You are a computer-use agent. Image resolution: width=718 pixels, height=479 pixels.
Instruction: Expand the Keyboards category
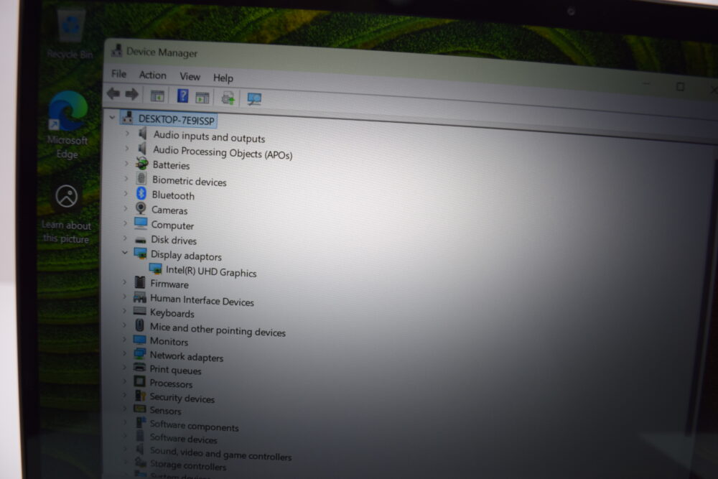pyautogui.click(x=124, y=311)
